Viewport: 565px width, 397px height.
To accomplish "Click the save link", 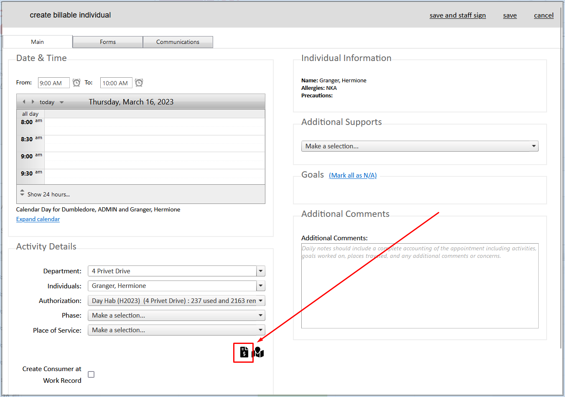I will pyautogui.click(x=510, y=15).
